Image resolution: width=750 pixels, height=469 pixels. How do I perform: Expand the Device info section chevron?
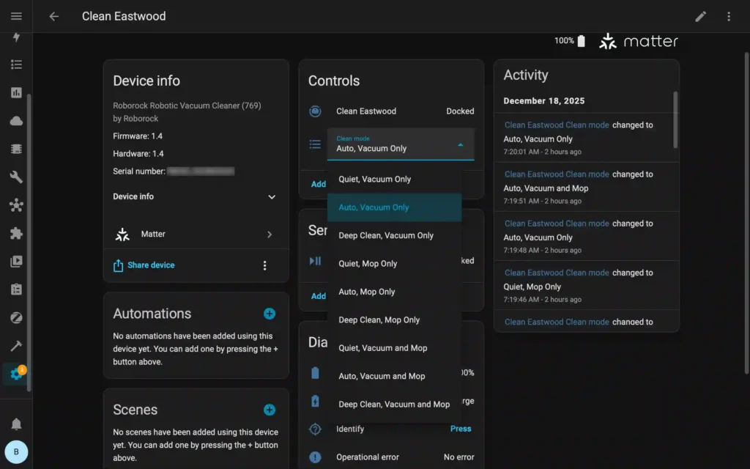[272, 196]
